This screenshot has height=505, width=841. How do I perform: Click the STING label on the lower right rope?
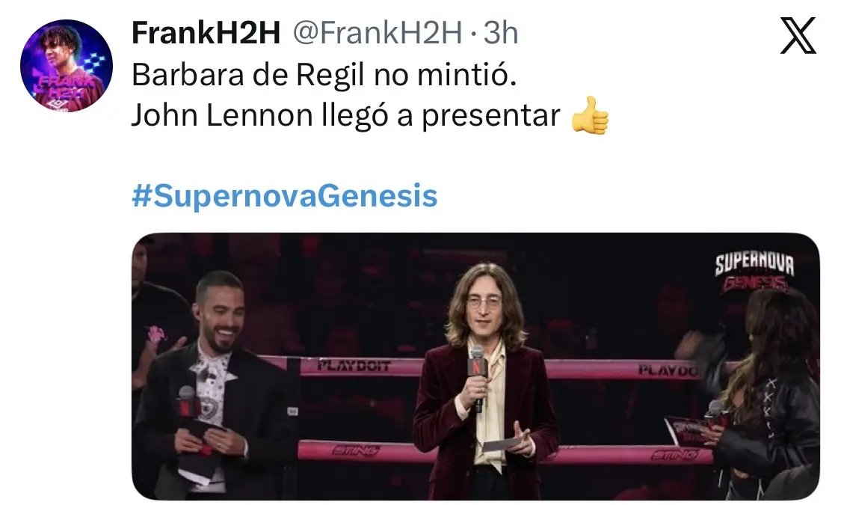click(x=675, y=455)
